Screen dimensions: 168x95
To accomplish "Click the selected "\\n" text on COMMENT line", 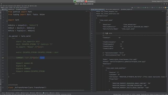I will click(42, 58).
